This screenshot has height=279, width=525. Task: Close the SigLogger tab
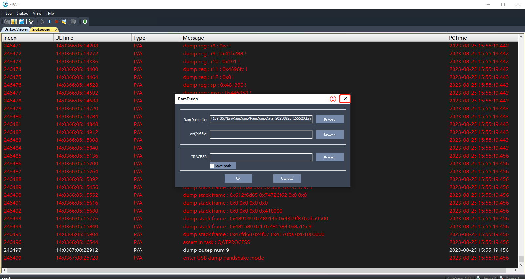coord(56,30)
